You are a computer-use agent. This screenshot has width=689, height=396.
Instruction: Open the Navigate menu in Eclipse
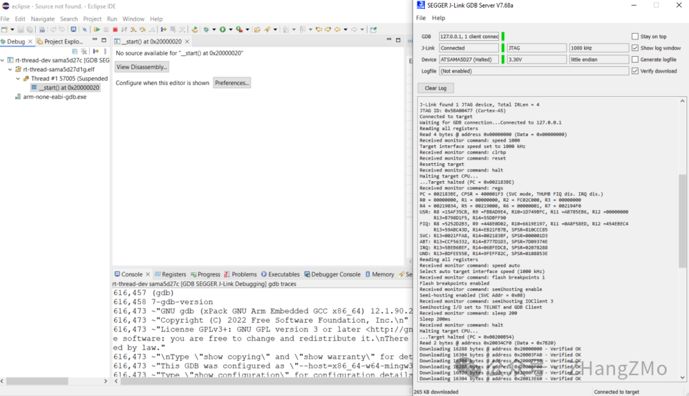coord(43,19)
